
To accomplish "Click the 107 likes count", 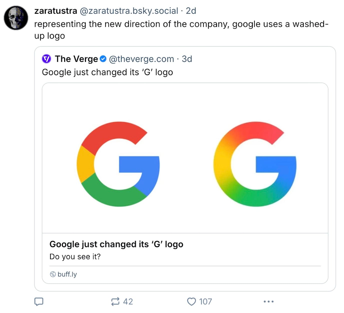I will pyautogui.click(x=205, y=301).
